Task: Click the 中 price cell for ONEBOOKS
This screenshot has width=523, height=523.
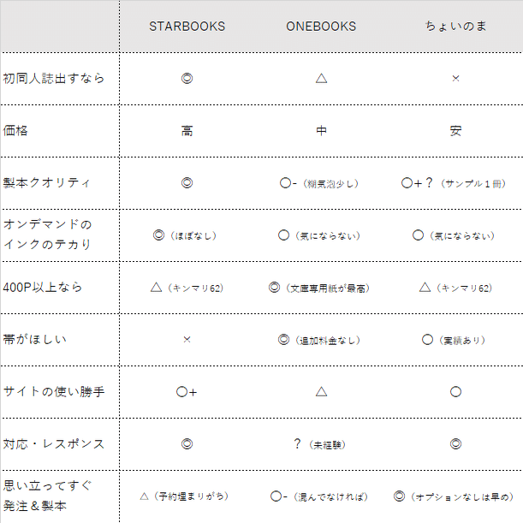Action: click(x=321, y=130)
